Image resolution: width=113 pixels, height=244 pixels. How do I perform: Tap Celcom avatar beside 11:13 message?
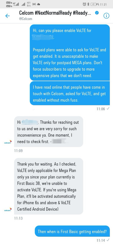[x=8, y=210]
